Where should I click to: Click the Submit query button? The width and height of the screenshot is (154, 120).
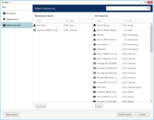tap(125, 115)
